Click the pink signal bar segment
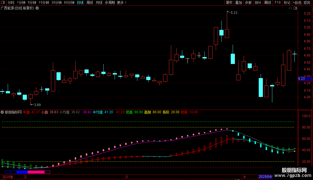Viewport: 313px width, 180px height. pyautogui.click(x=36, y=172)
